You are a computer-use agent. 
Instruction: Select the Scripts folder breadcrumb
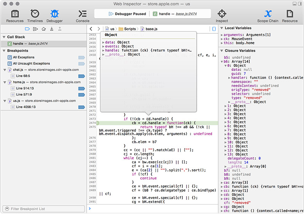[x=127, y=29]
